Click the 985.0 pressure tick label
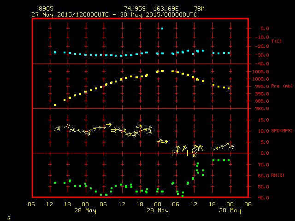The width and height of the screenshot is (295, 221). [x=262, y=101]
